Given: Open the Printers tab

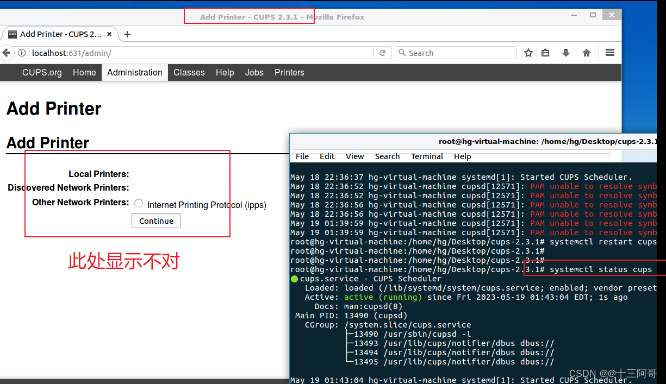Looking at the screenshot, I should point(289,72).
